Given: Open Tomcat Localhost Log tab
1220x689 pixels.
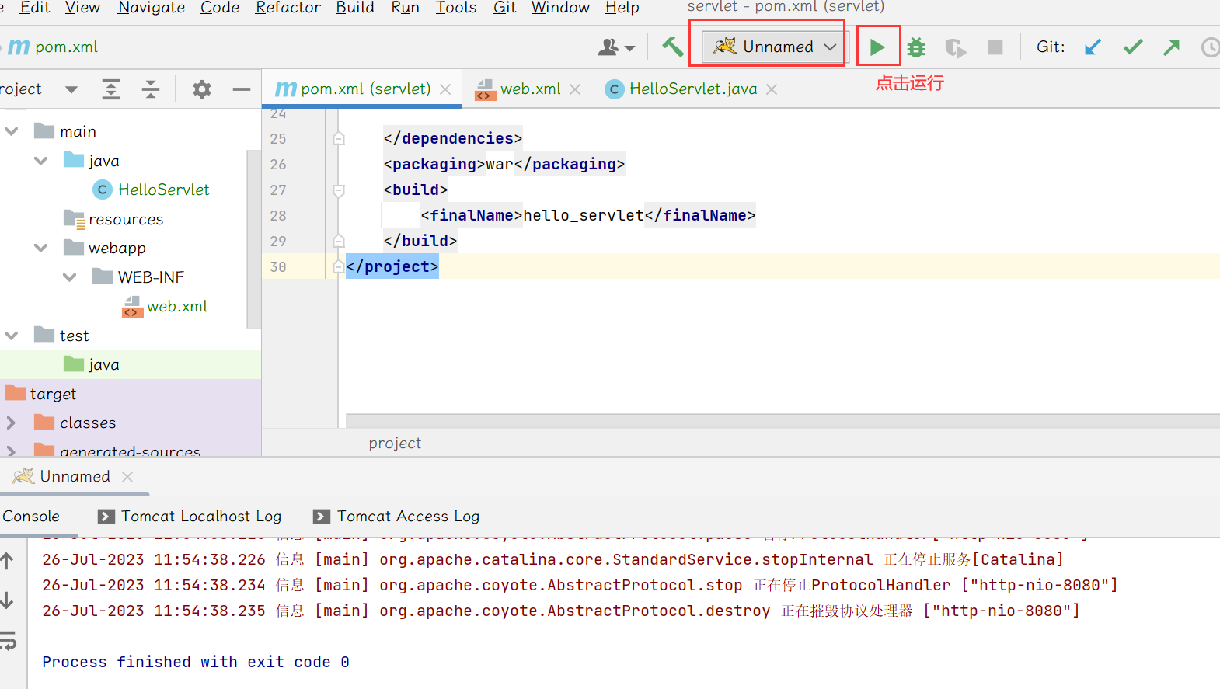Looking at the screenshot, I should [x=190, y=516].
